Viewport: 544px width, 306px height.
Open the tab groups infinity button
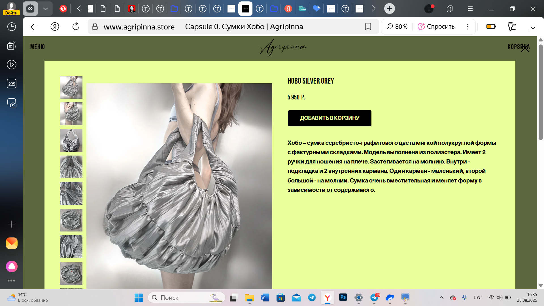(30, 8)
